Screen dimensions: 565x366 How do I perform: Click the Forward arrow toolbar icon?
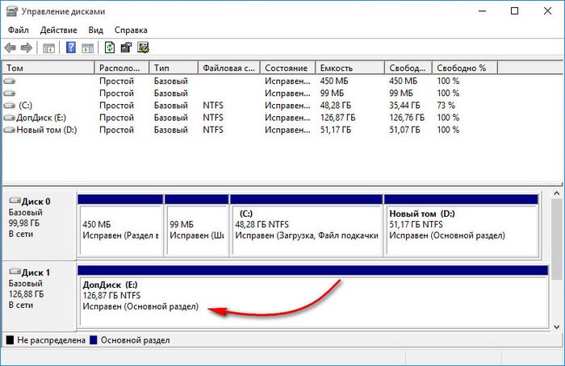(x=27, y=48)
